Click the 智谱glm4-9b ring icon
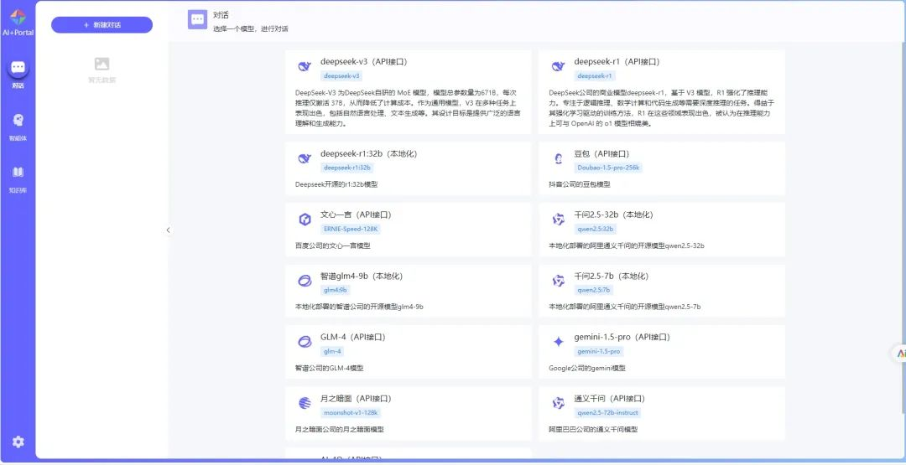The width and height of the screenshot is (906, 465). pos(305,281)
